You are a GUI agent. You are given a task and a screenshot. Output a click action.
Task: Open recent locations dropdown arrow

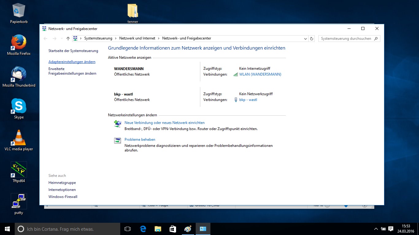tap(62, 39)
